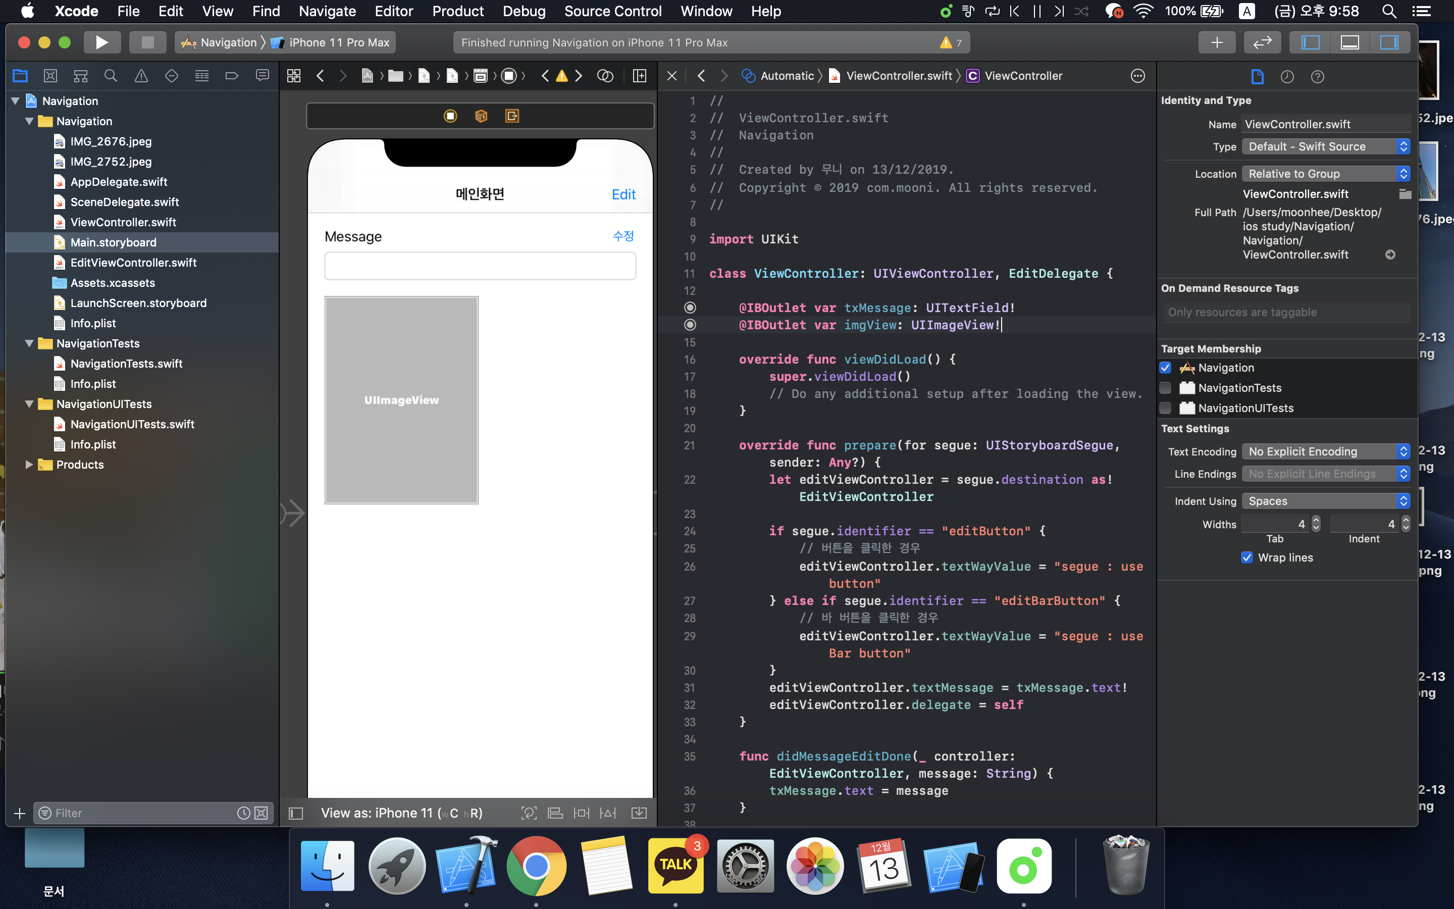Click the Add Editor on Right icon
Image resolution: width=1454 pixels, height=909 pixels.
click(x=639, y=76)
